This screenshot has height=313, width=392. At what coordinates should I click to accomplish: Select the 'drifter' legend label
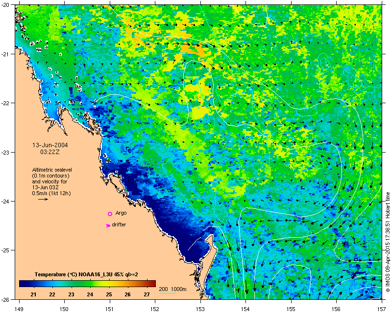point(119,224)
